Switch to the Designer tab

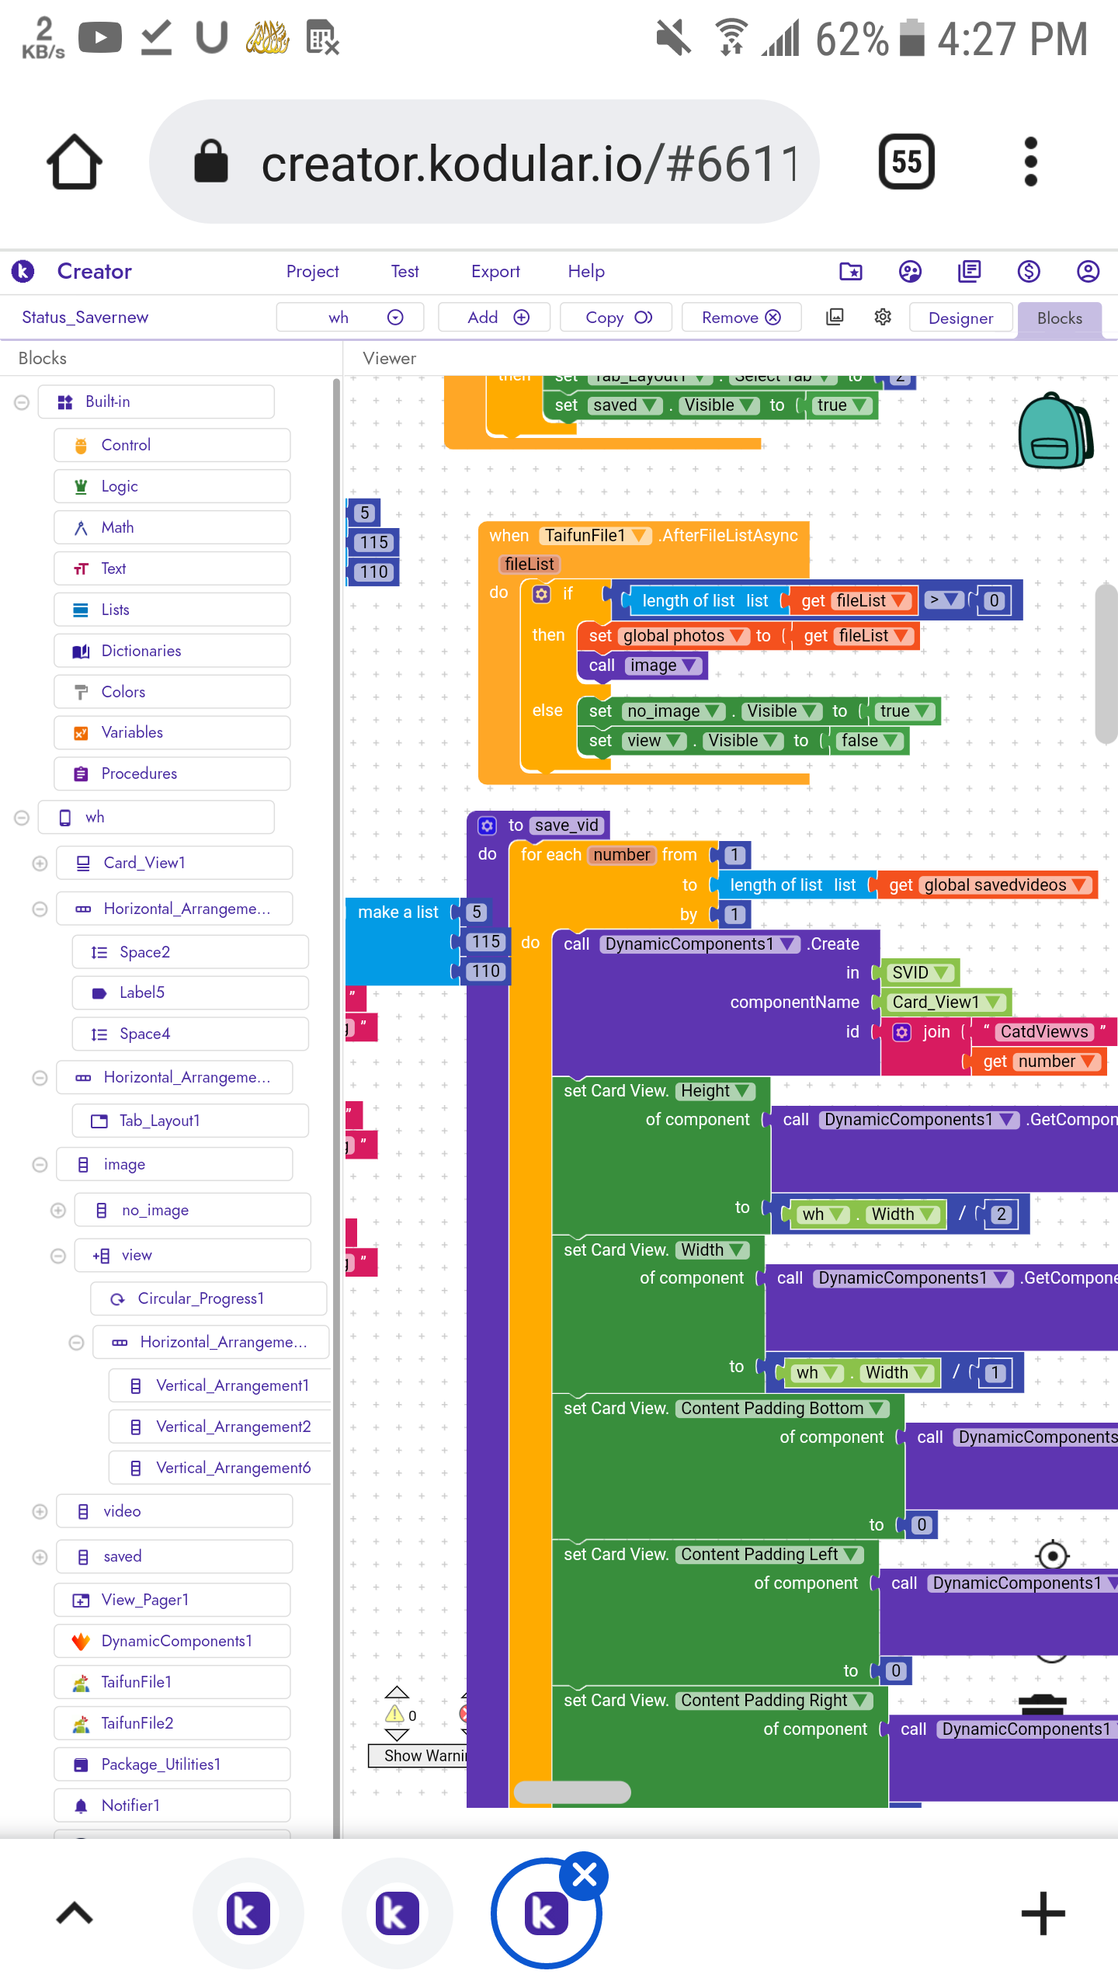point(960,318)
